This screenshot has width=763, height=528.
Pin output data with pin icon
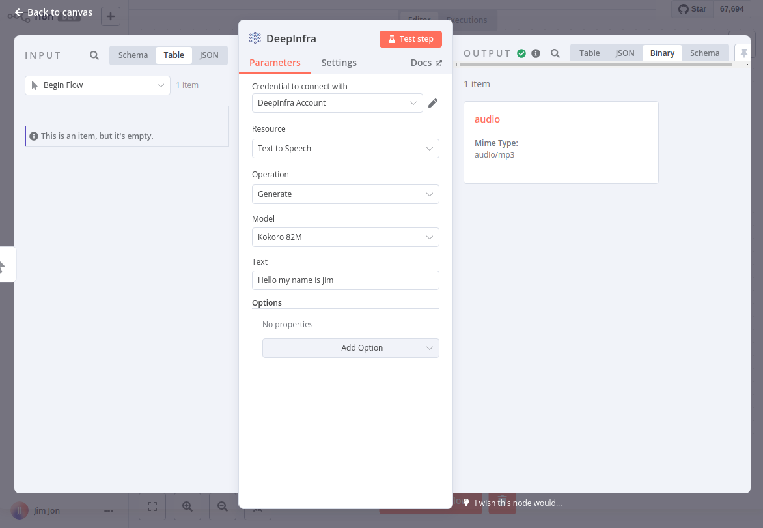pyautogui.click(x=743, y=53)
